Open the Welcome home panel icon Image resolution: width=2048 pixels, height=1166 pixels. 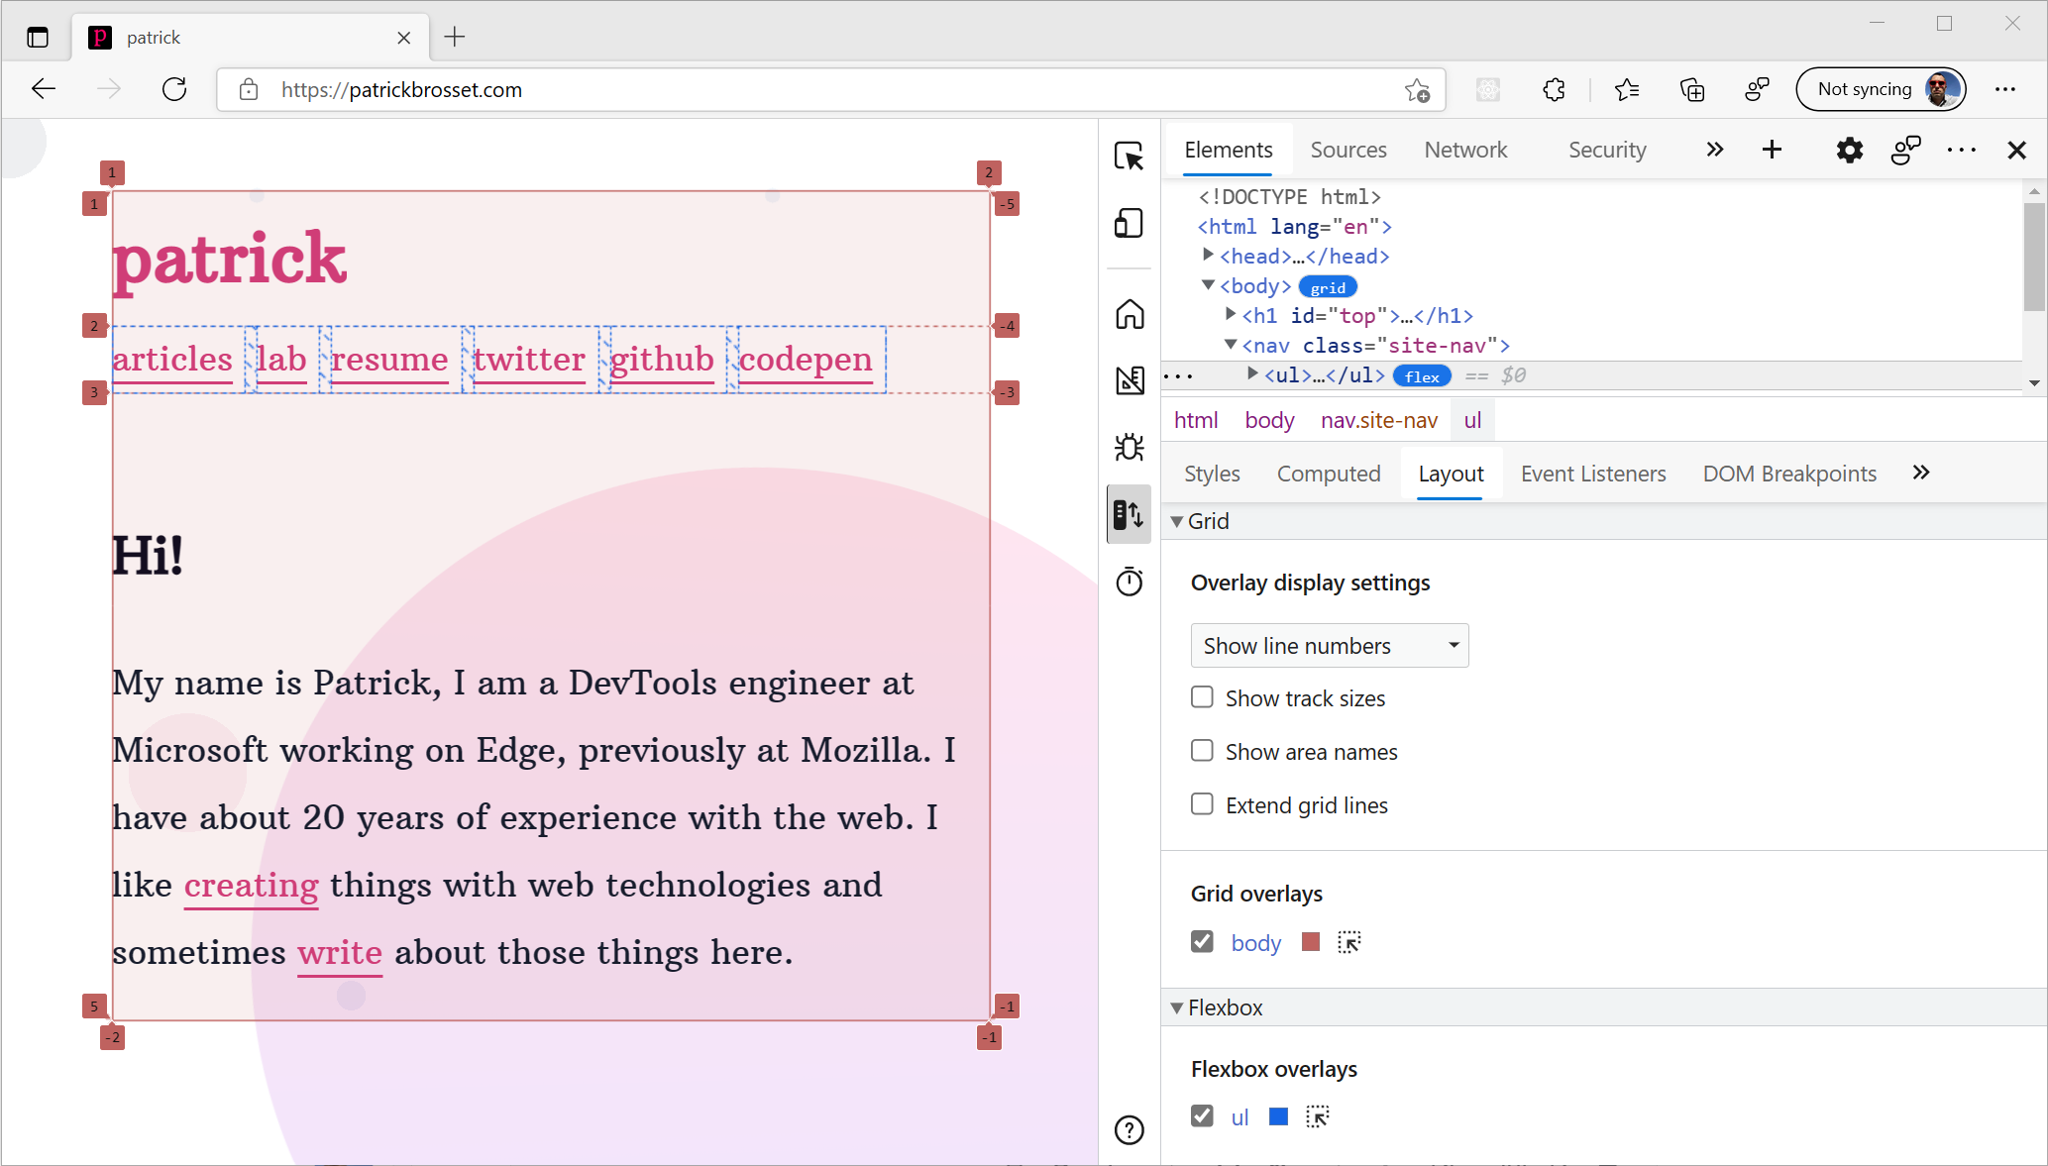(1129, 315)
